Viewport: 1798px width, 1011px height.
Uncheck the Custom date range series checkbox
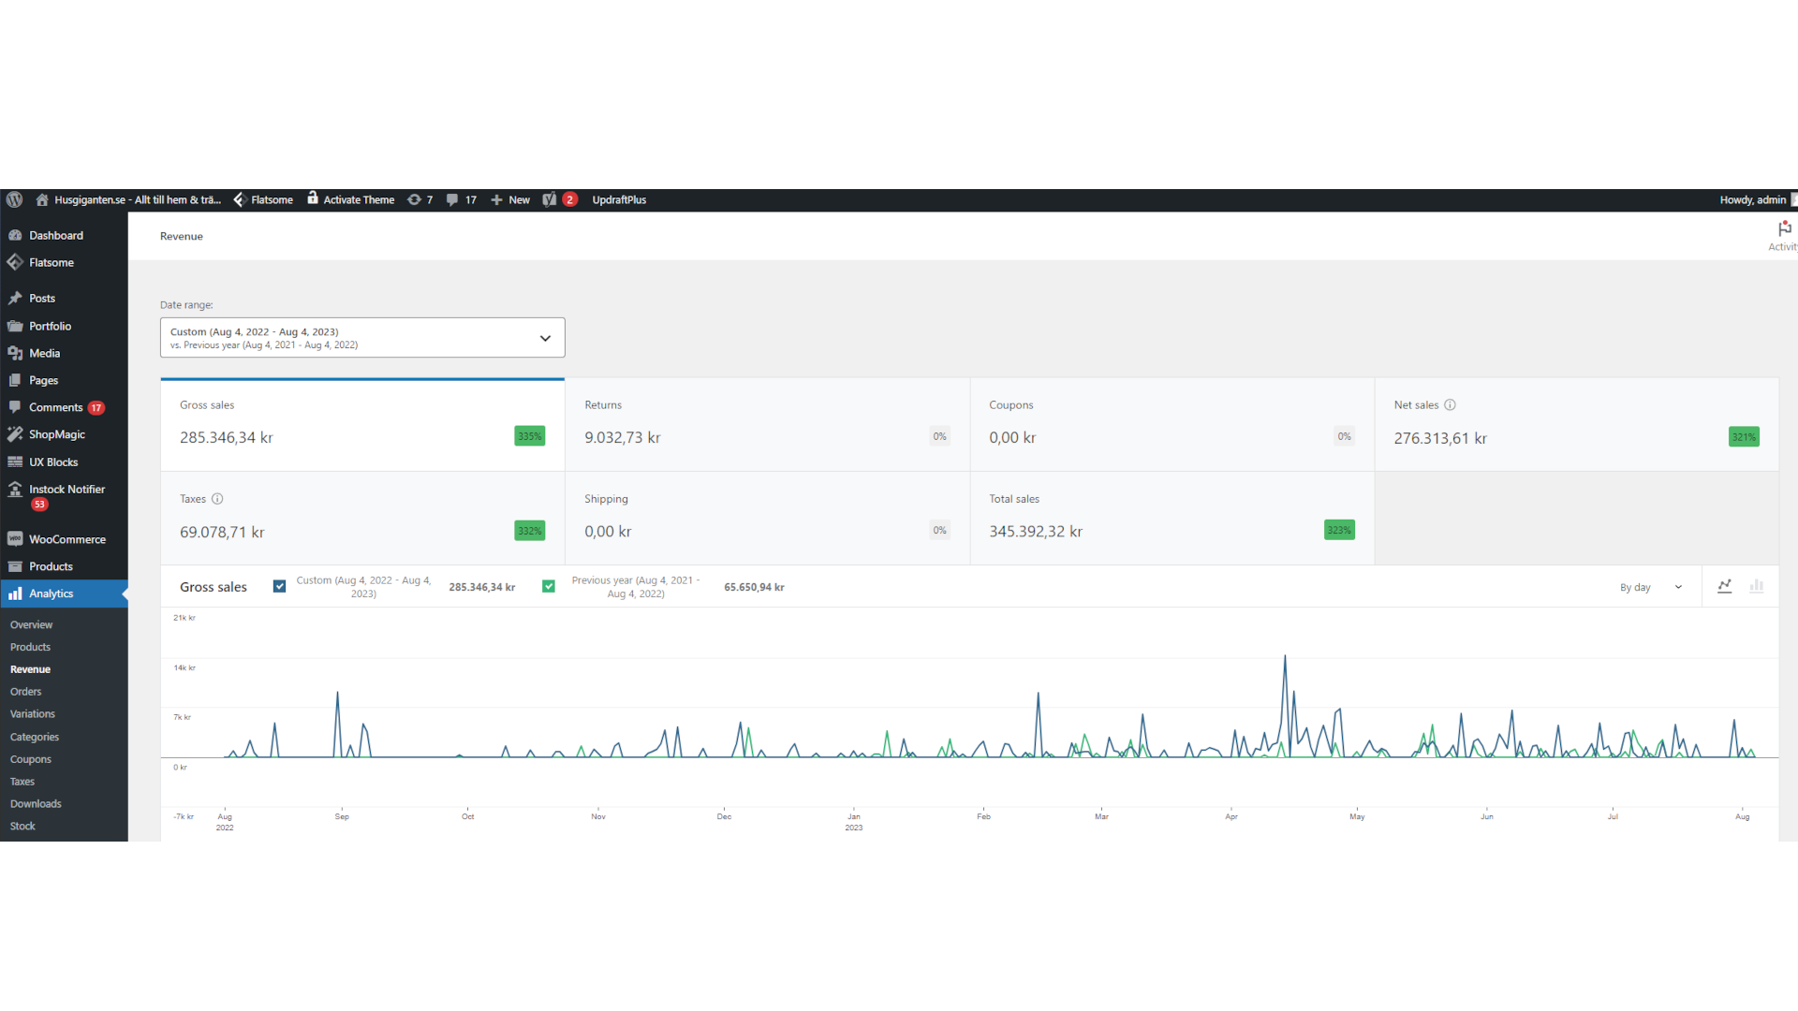[279, 587]
